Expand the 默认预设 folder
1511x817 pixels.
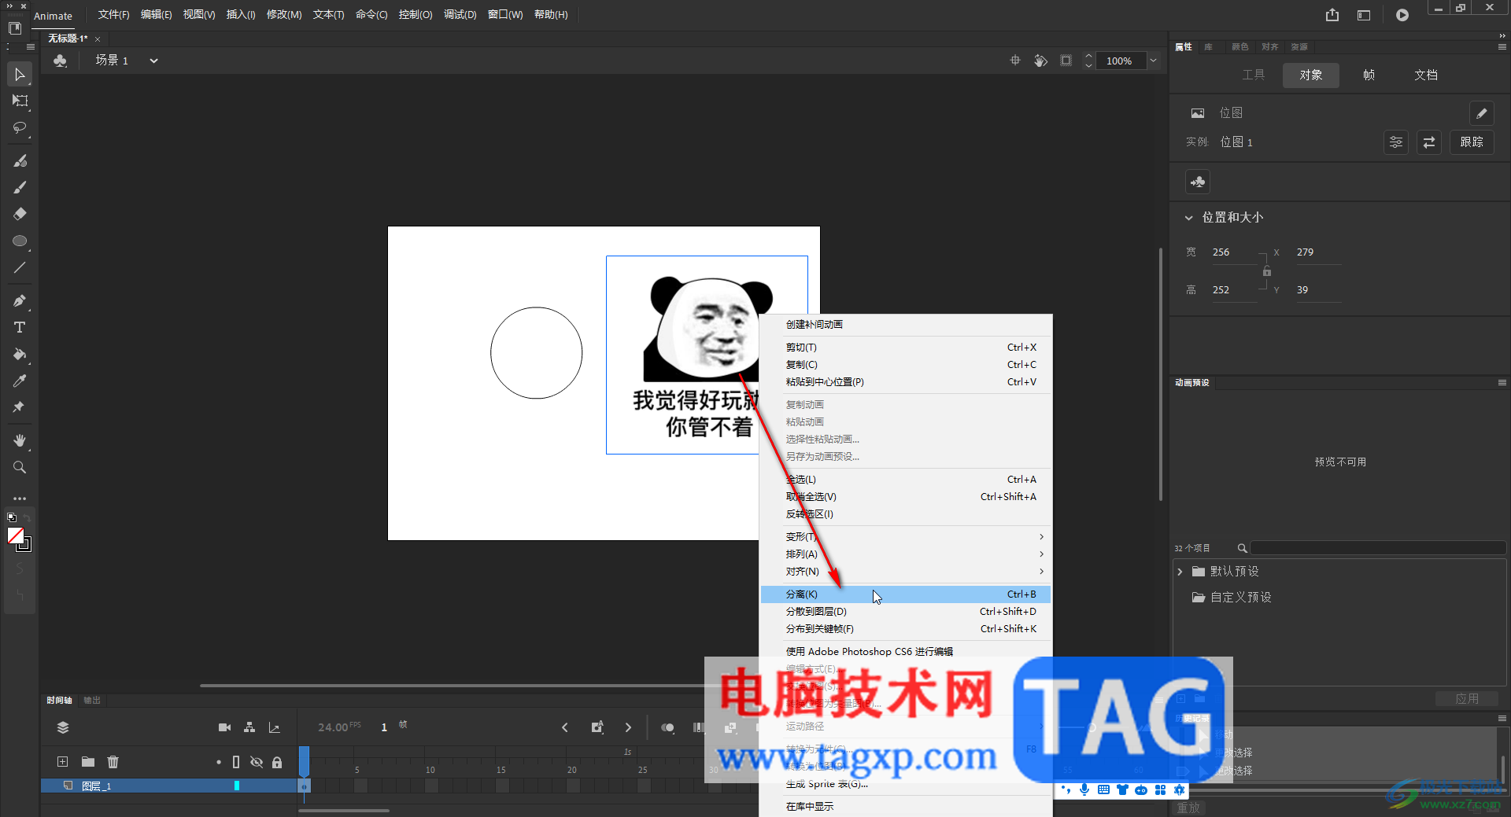[1180, 572]
